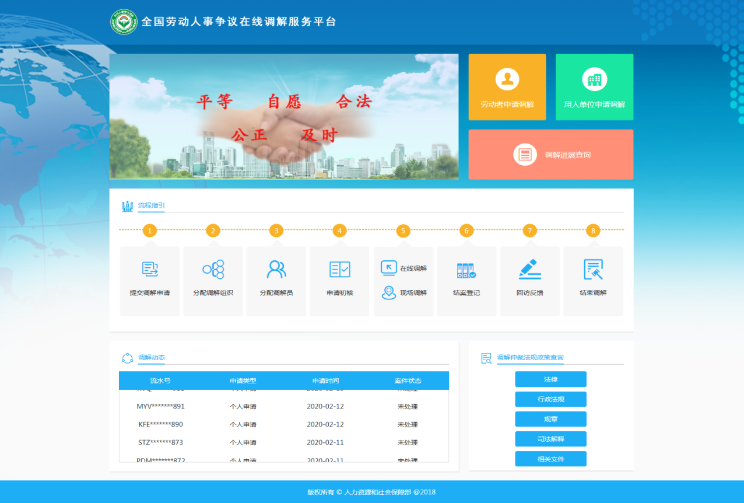
Task: Click the 流程指引 section title
Action: click(152, 206)
